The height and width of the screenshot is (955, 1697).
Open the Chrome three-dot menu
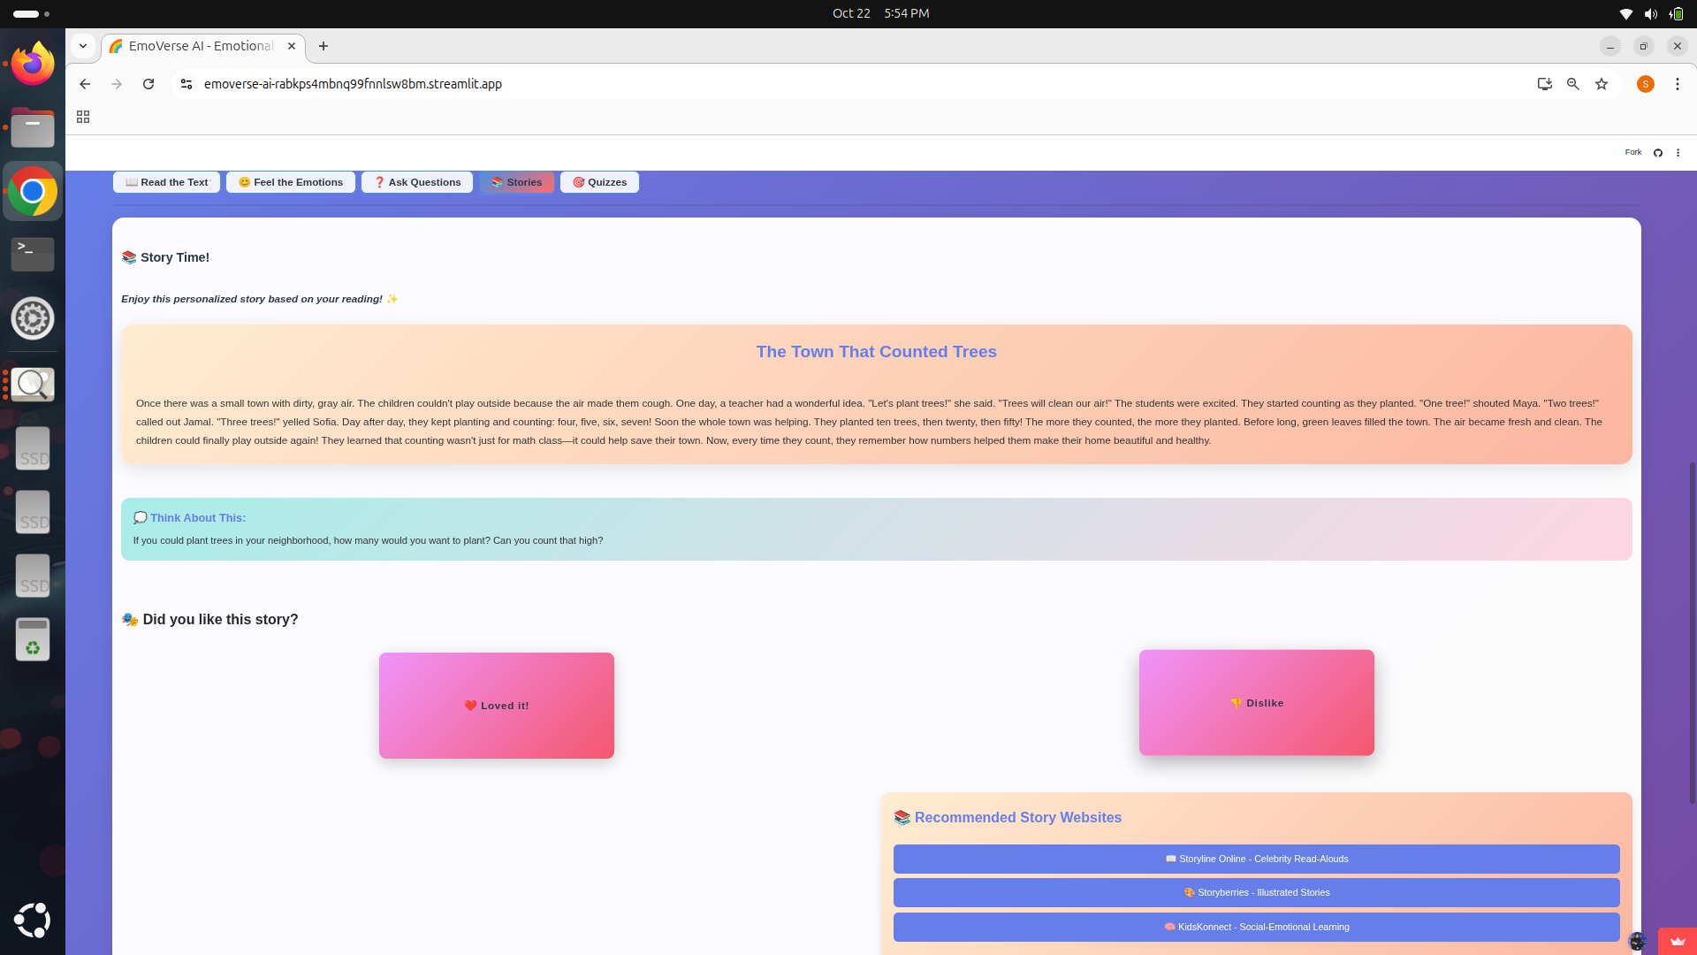(1677, 84)
